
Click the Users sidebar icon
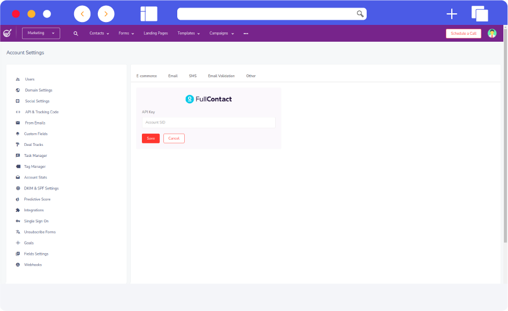18,79
